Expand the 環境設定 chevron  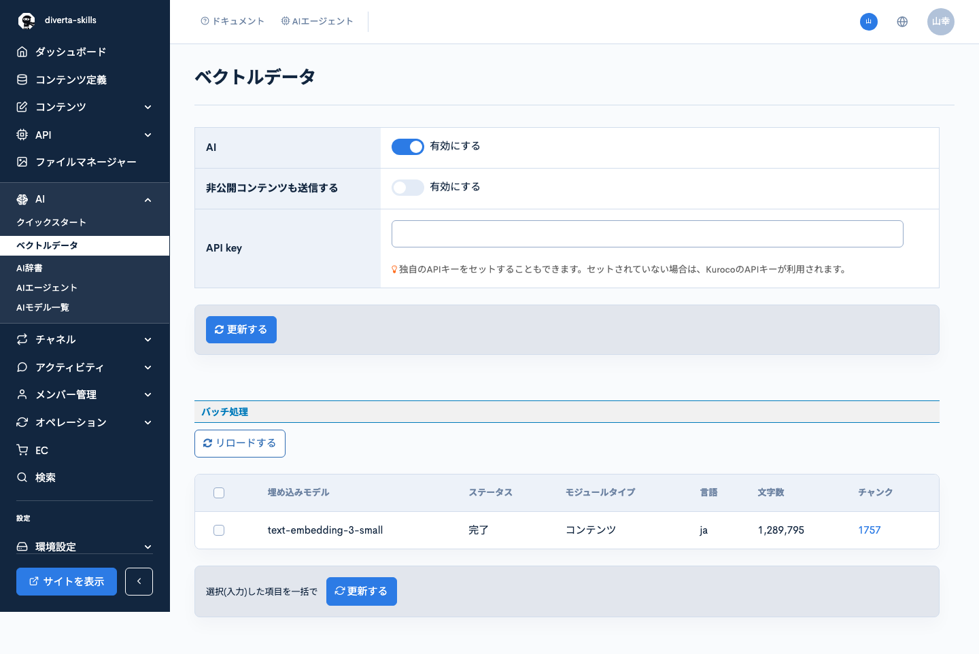(148, 547)
